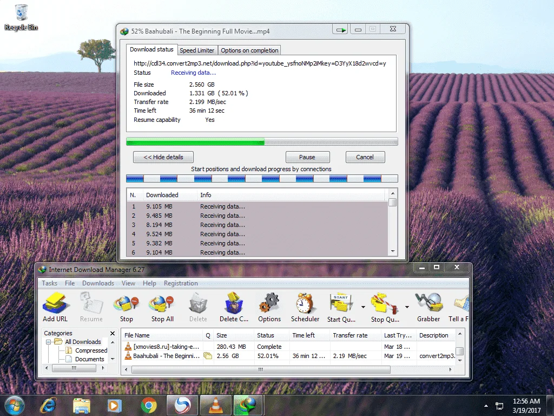Click the Start Queue icon
Image resolution: width=554 pixels, height=416 pixels.
point(341,307)
